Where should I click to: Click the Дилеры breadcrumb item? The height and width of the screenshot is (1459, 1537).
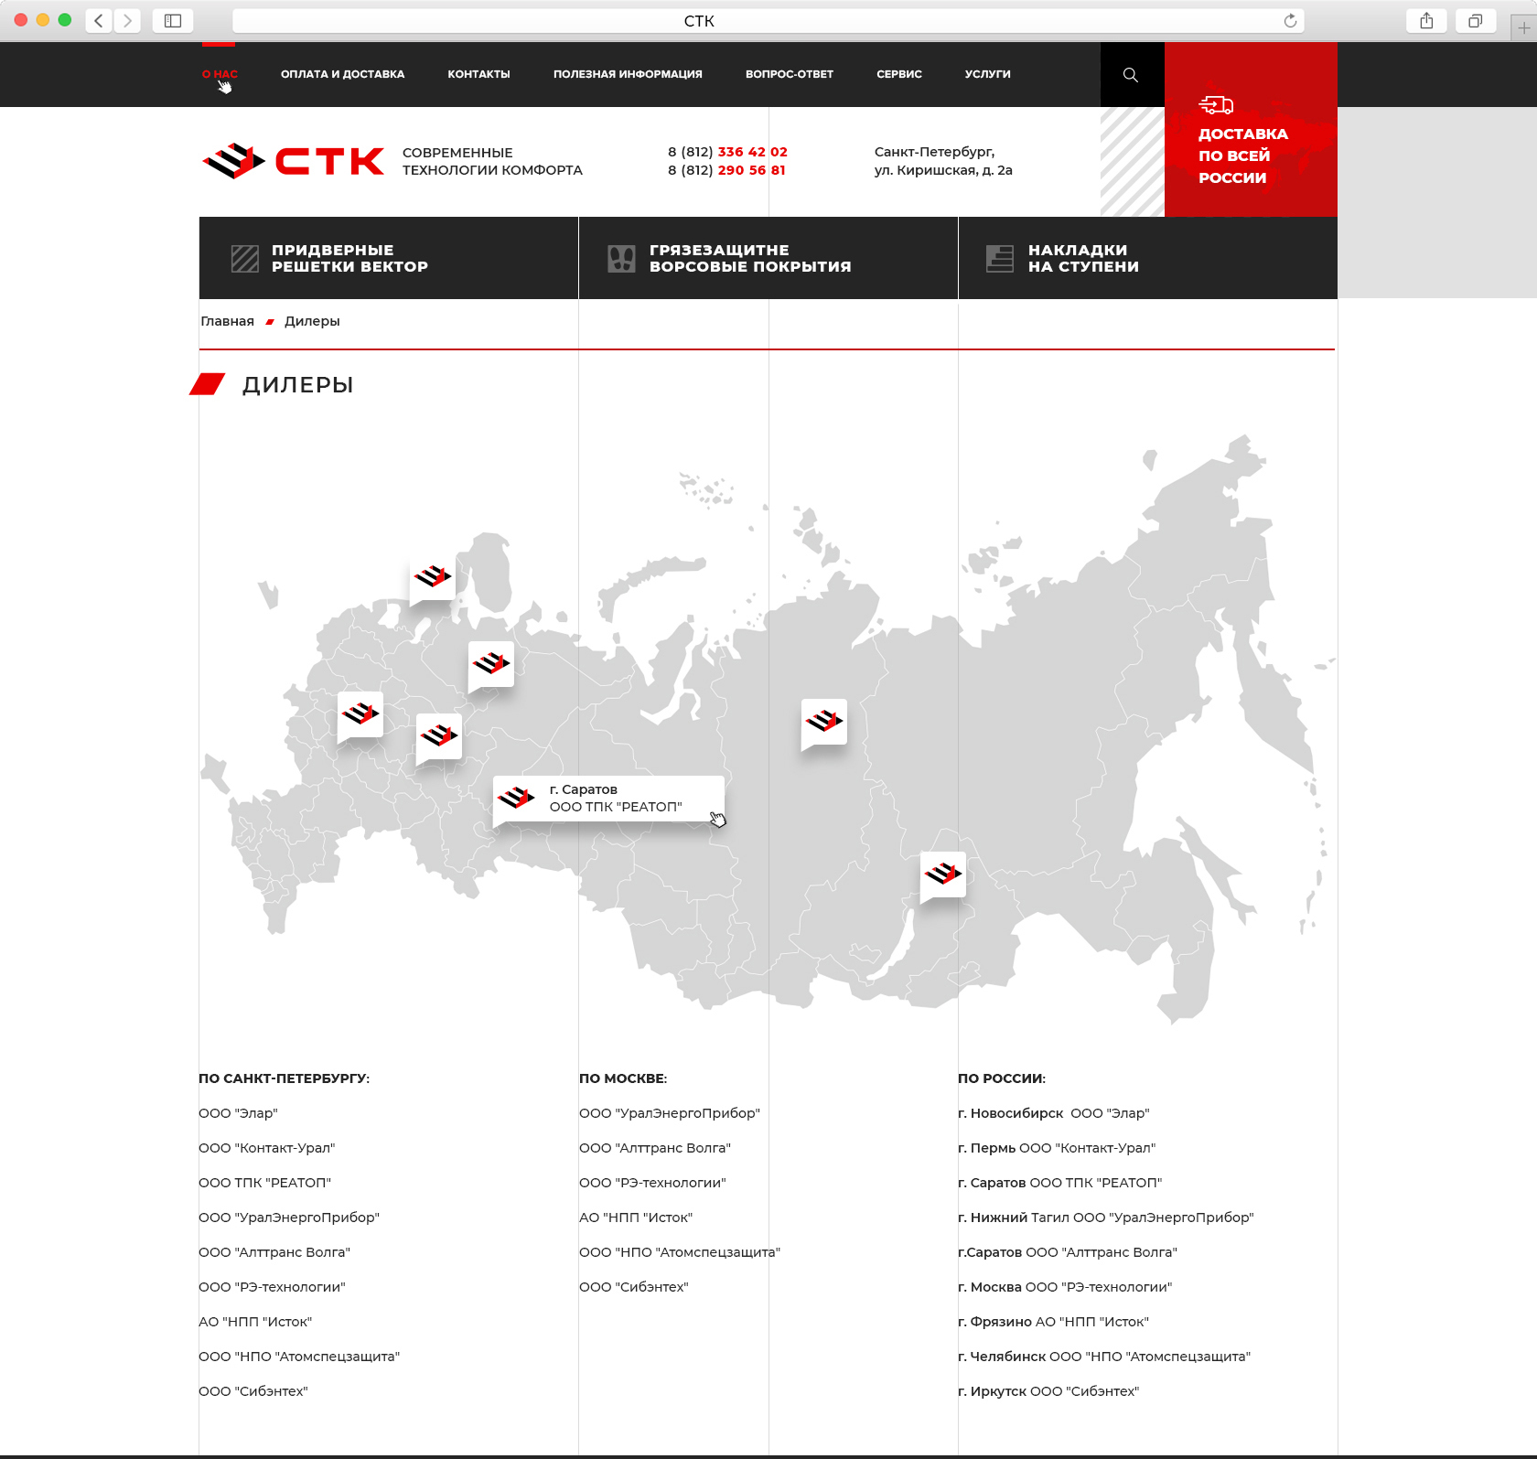pyautogui.click(x=312, y=321)
